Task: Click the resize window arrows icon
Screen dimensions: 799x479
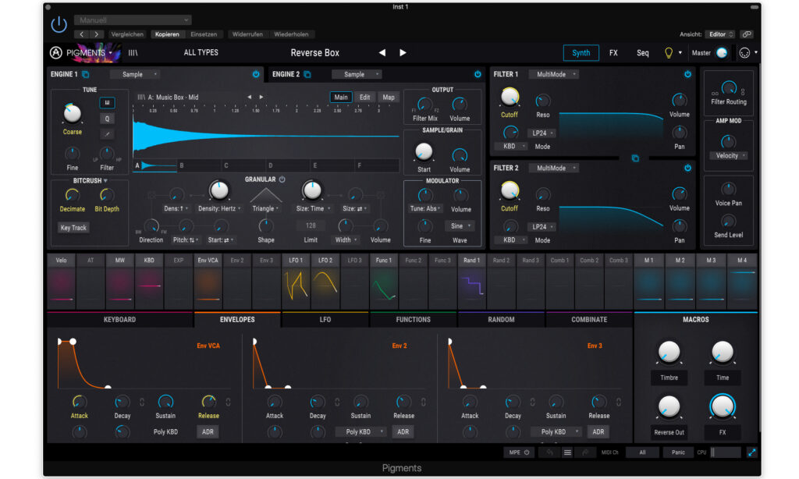Action: [751, 452]
